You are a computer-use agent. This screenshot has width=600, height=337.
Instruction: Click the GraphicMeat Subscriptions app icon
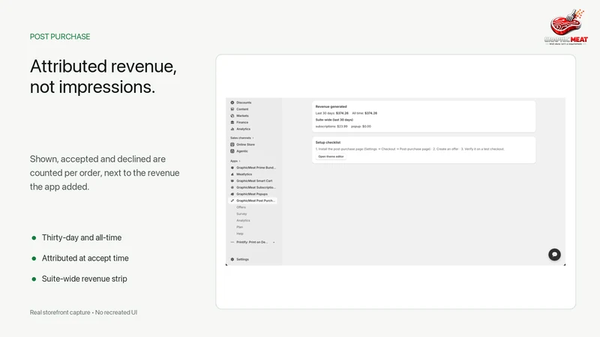click(x=232, y=187)
